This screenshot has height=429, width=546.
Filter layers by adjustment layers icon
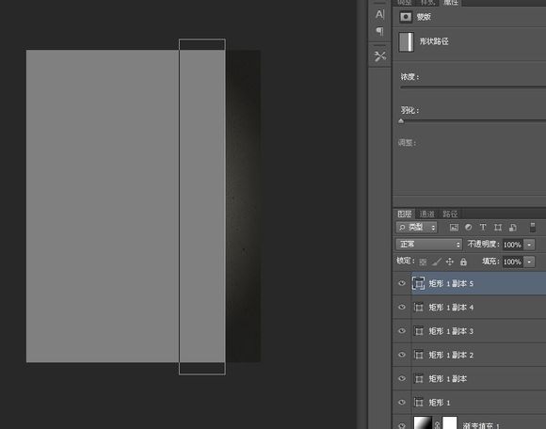(469, 227)
